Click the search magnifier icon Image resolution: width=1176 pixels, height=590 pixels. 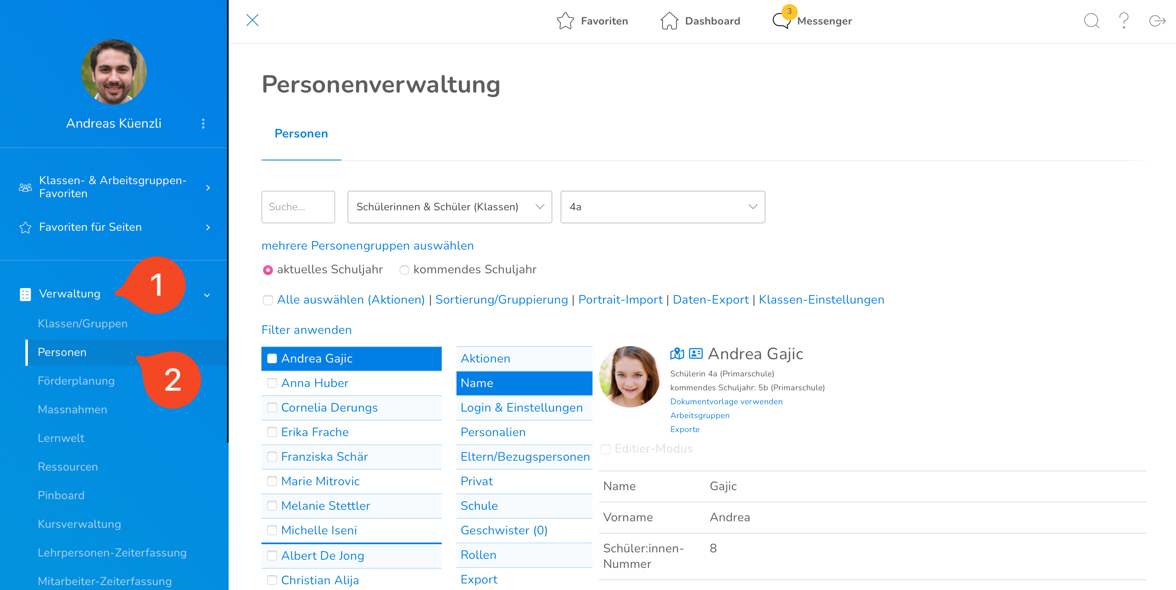[x=1091, y=21]
